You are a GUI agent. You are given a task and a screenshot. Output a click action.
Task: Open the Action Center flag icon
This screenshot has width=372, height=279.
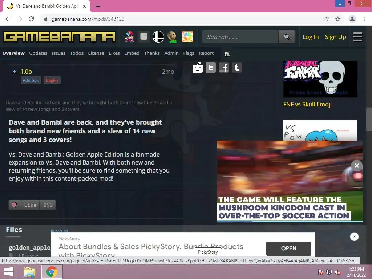pyautogui.click(x=320, y=272)
